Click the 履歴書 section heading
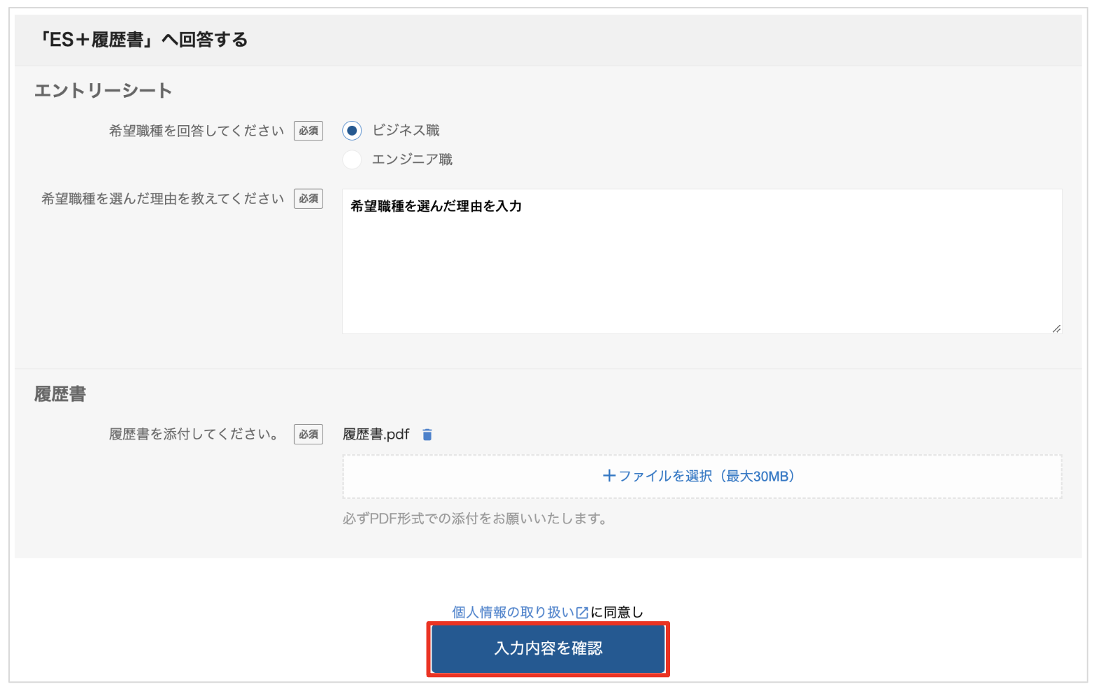 pos(60,394)
